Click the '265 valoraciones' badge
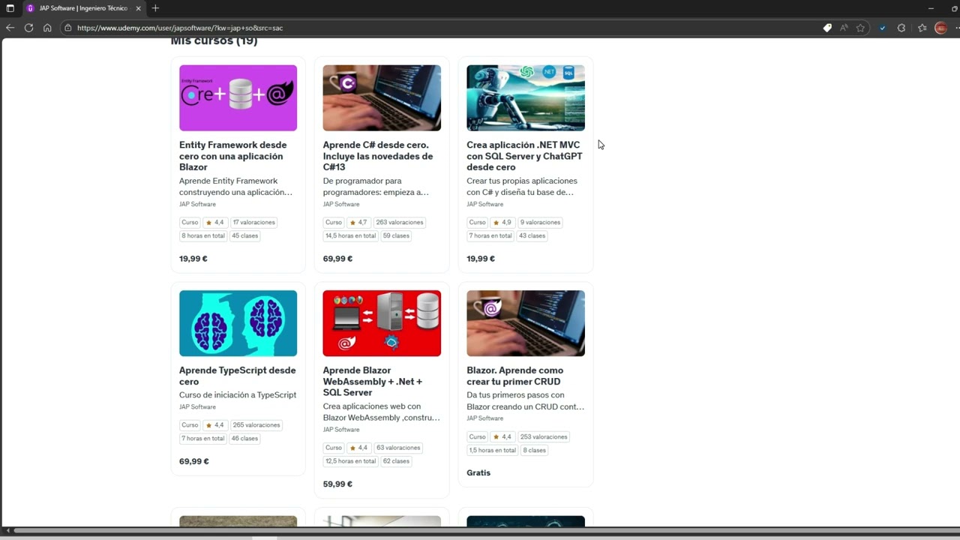Screen dimensions: 960x540 256,425
